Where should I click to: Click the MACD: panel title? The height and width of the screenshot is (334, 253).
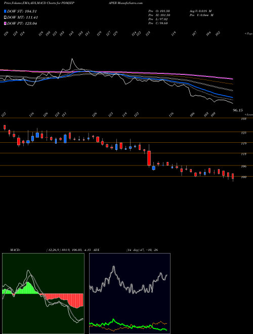point(15,250)
